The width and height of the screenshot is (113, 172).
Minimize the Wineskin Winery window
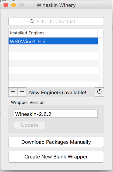(14, 5)
